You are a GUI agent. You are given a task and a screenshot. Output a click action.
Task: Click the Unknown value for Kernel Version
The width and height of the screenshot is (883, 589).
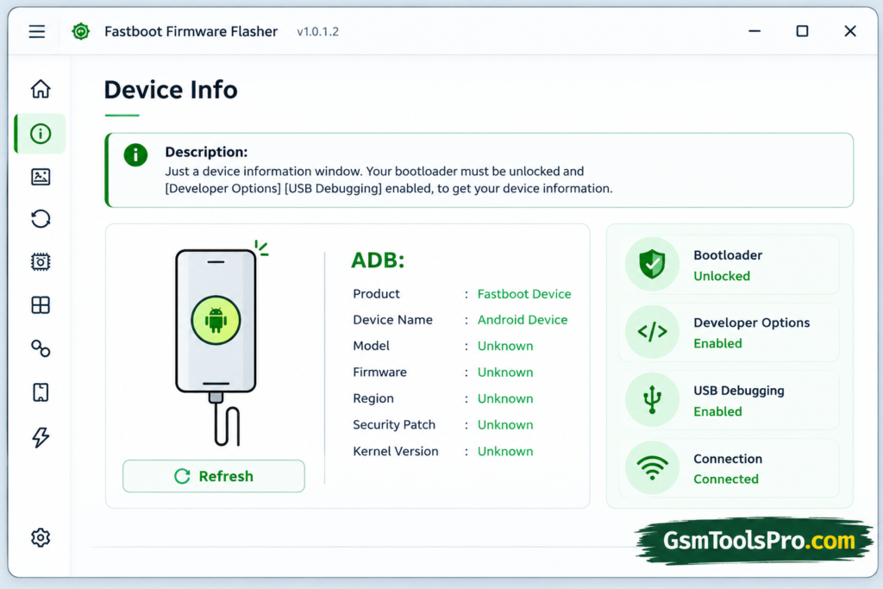coord(505,451)
